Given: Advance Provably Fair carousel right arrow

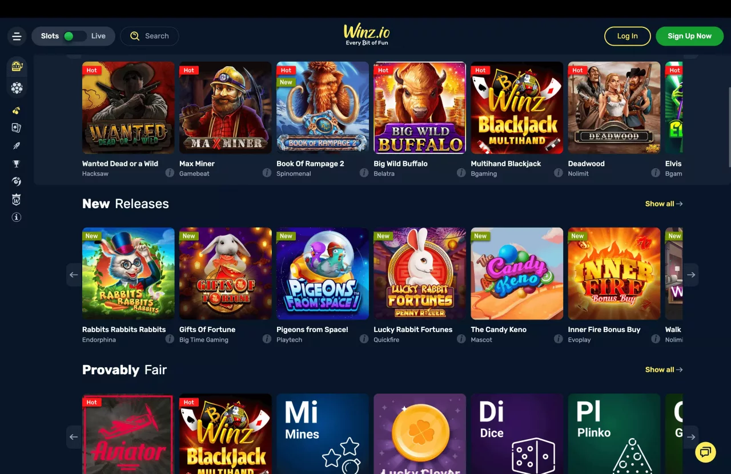Looking at the screenshot, I should 691,437.
